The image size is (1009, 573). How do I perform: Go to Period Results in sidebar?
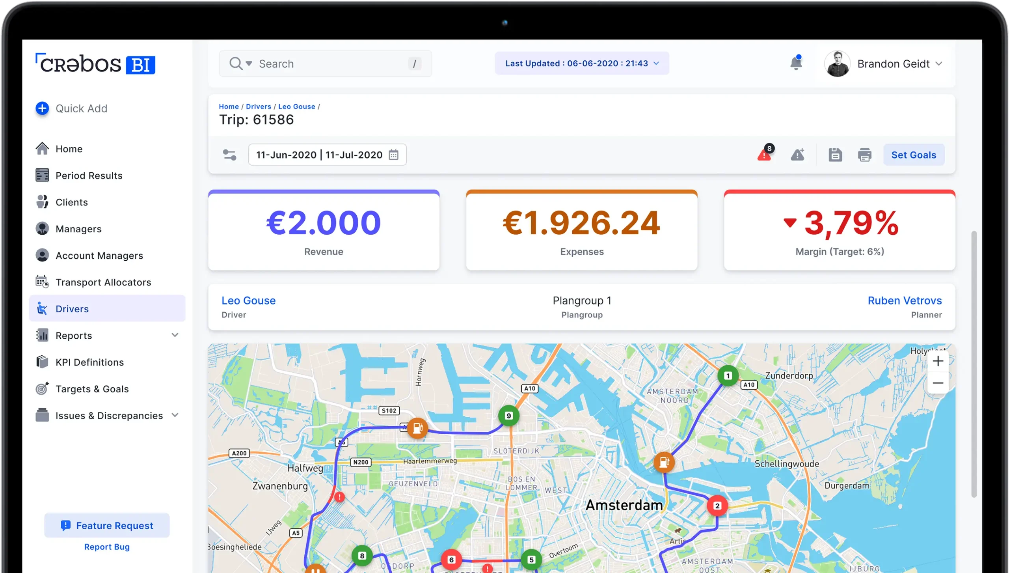point(89,175)
